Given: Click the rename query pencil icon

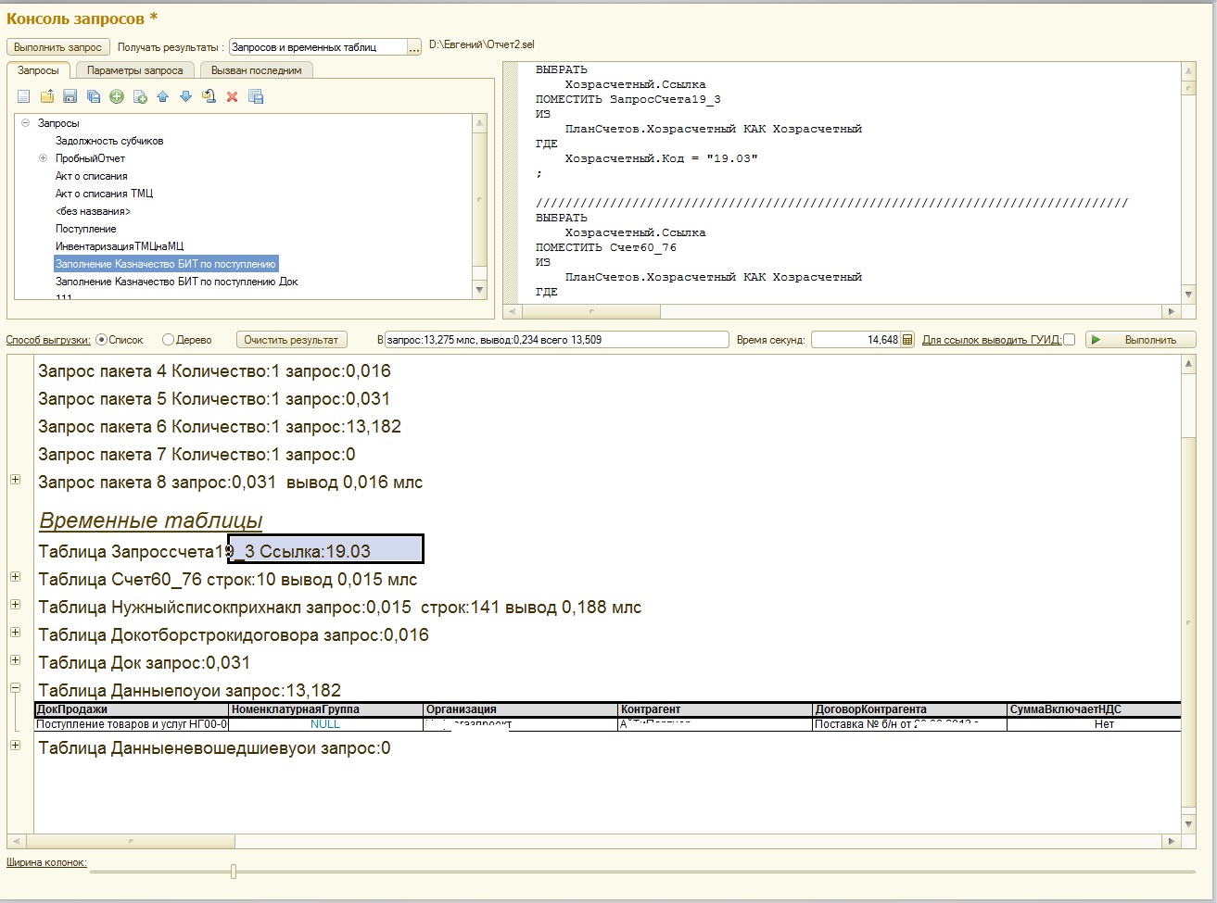Looking at the screenshot, I should 209,96.
